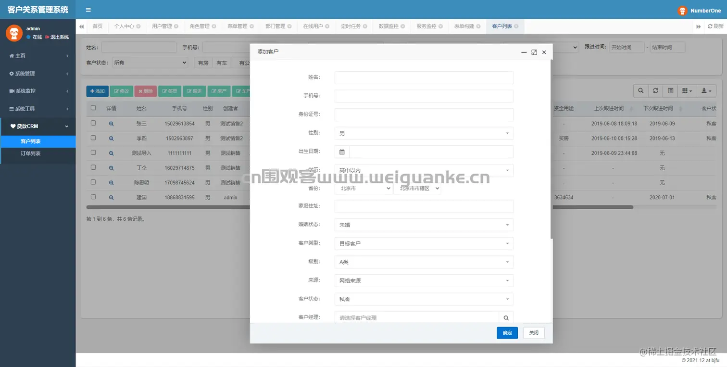Toggle the 有房 filter button
This screenshot has width=727, height=367.
click(203, 63)
